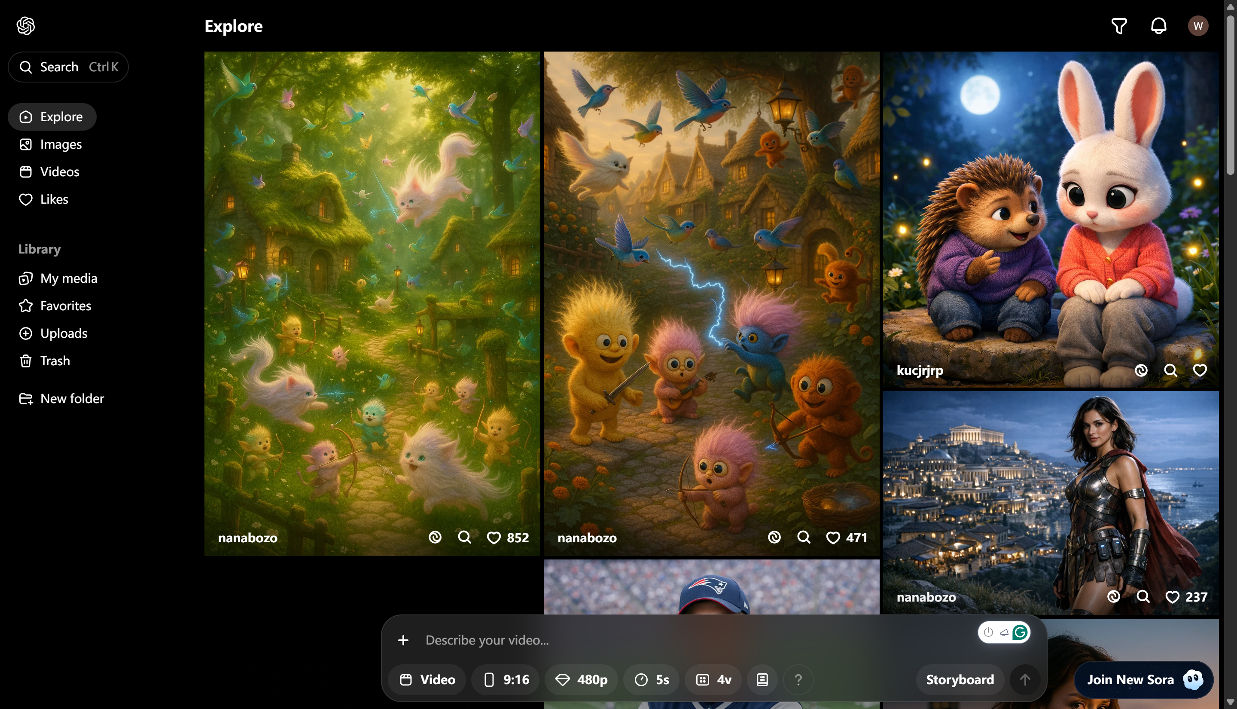Open the Video type dropdown
1237x709 pixels.
click(427, 679)
